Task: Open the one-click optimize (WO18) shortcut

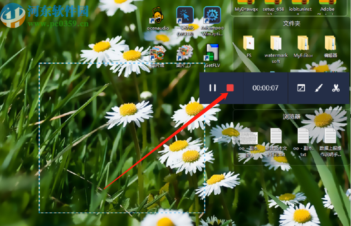Action: click(185, 21)
